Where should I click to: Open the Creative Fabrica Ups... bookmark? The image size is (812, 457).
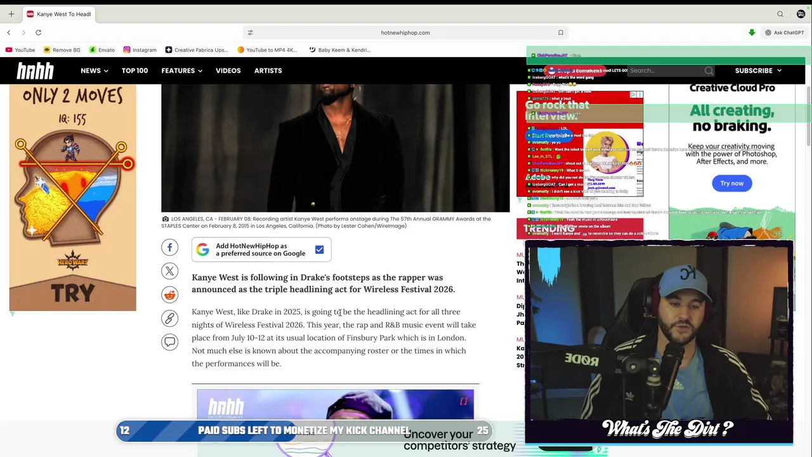[197, 50]
